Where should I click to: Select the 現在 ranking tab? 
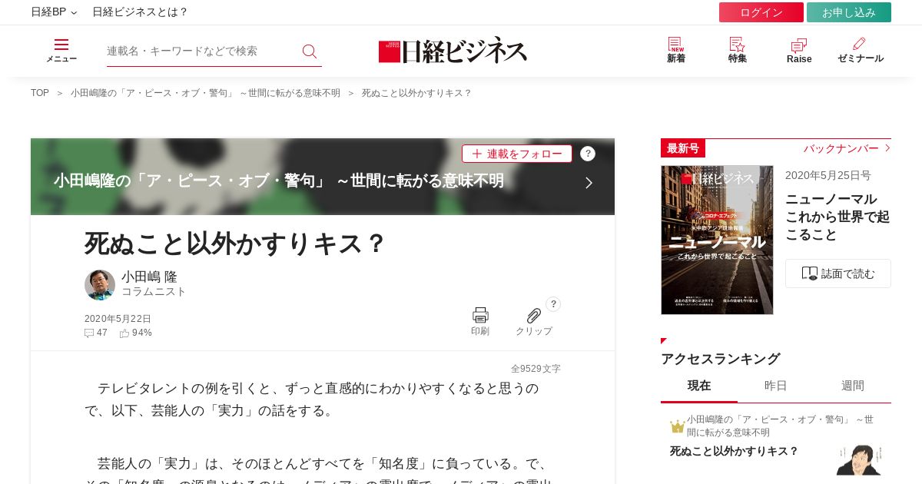click(x=699, y=386)
